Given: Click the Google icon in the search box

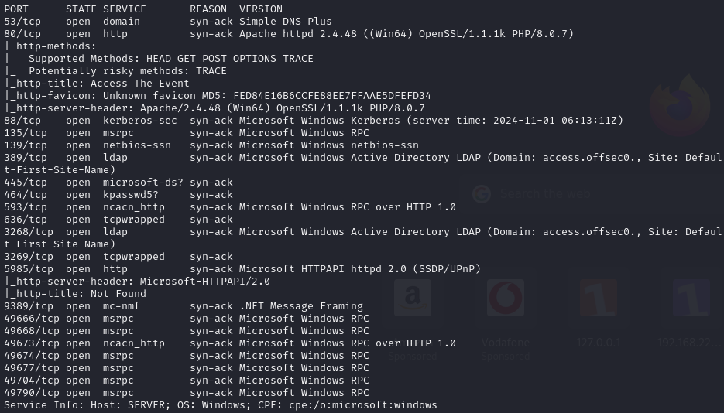Looking at the screenshot, I should [482, 193].
